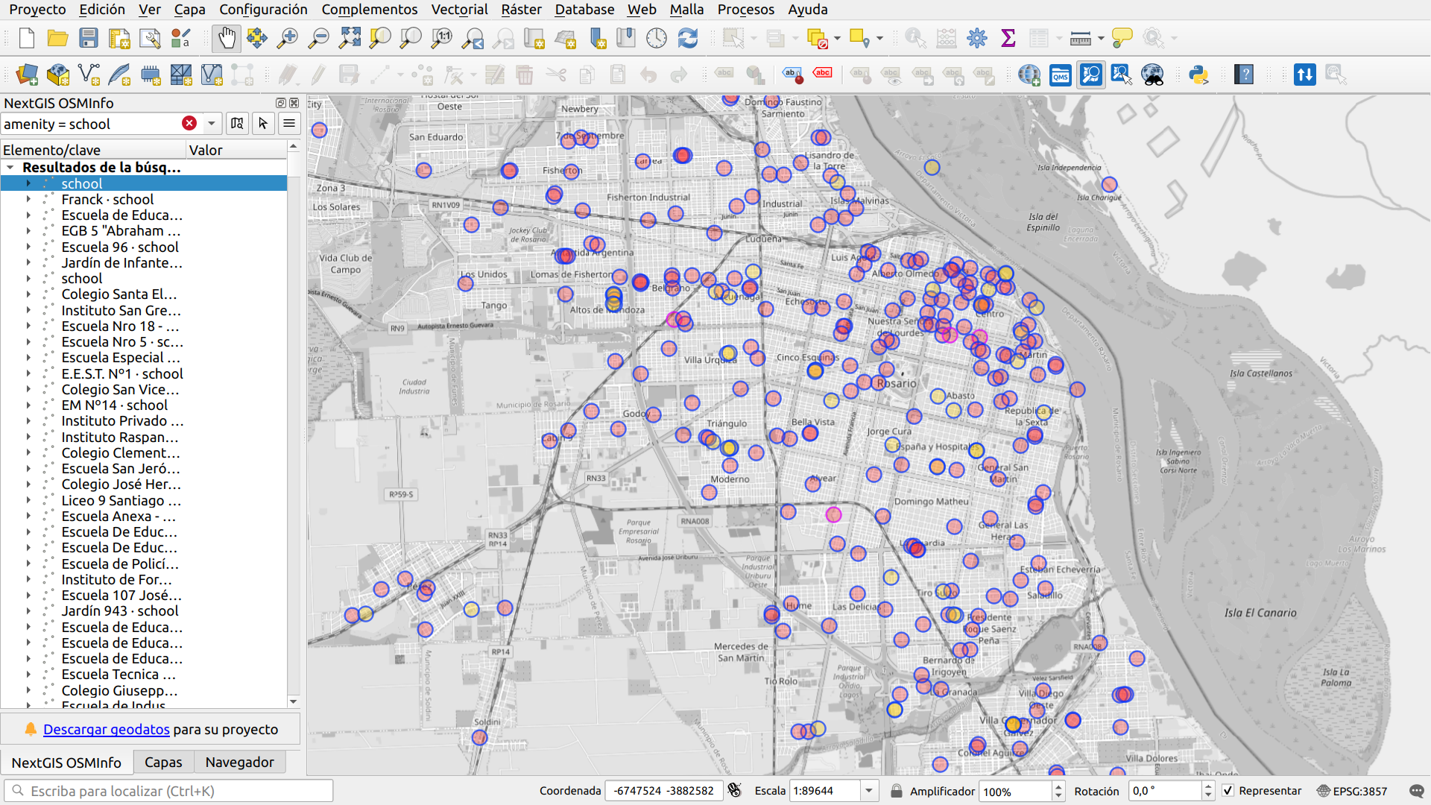1431x805 pixels.
Task: Click the Descargar geodatos link
Action: (107, 729)
